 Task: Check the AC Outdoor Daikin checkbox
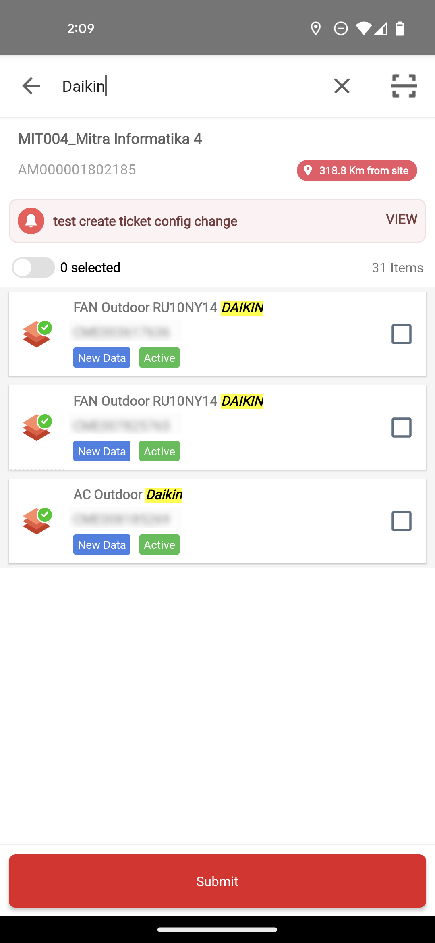coord(402,521)
